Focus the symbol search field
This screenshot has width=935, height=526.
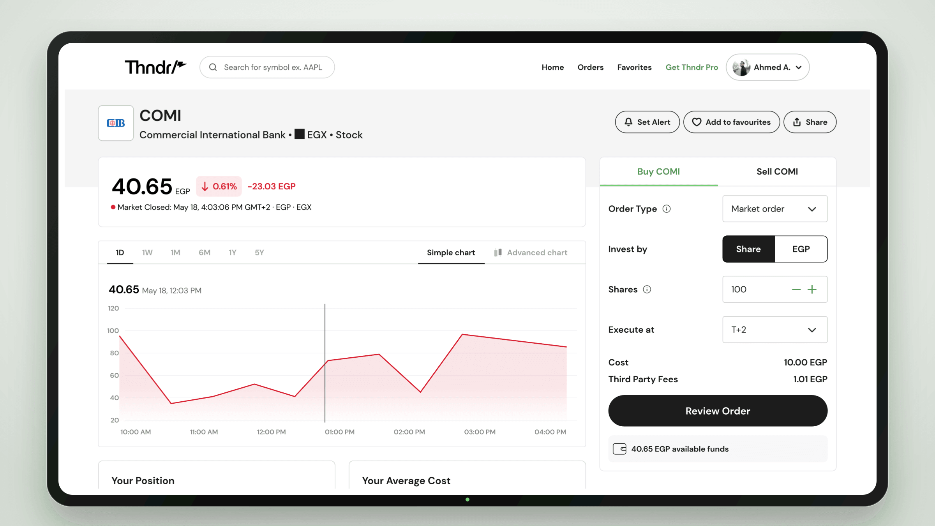(x=267, y=67)
